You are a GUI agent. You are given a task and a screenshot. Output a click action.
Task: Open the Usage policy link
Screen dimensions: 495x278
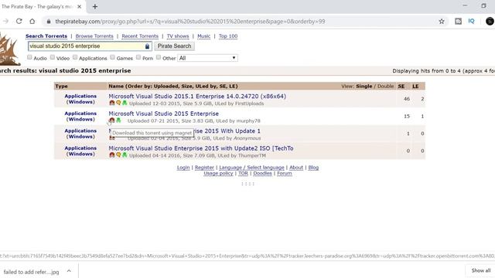point(218,173)
